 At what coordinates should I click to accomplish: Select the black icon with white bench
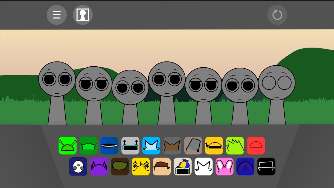coord(266,167)
